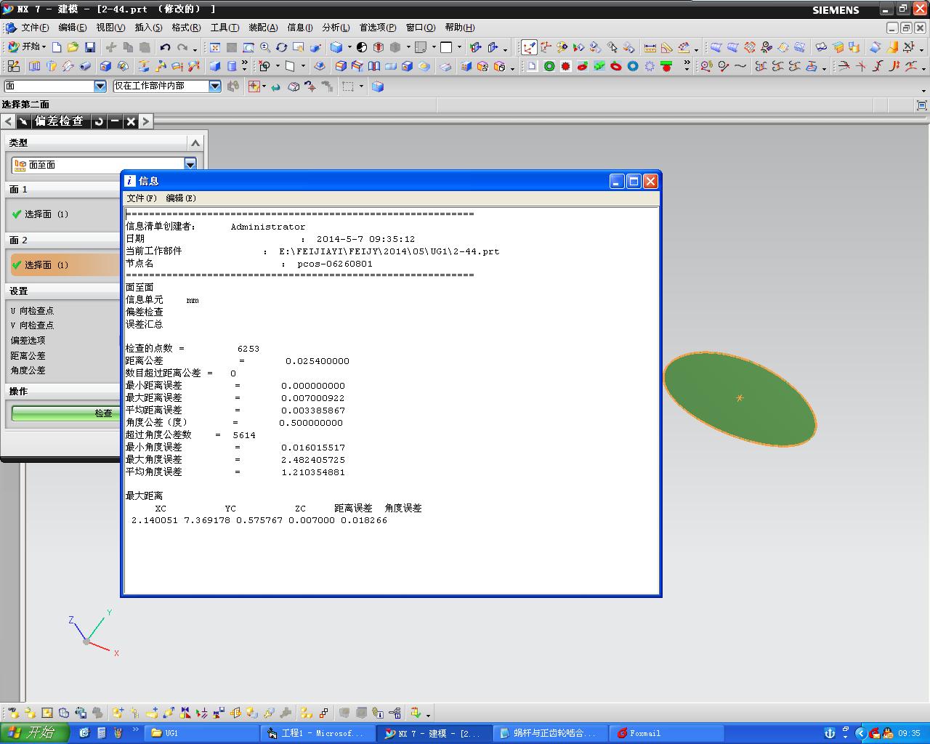Click the red spur gear icon

(566, 66)
